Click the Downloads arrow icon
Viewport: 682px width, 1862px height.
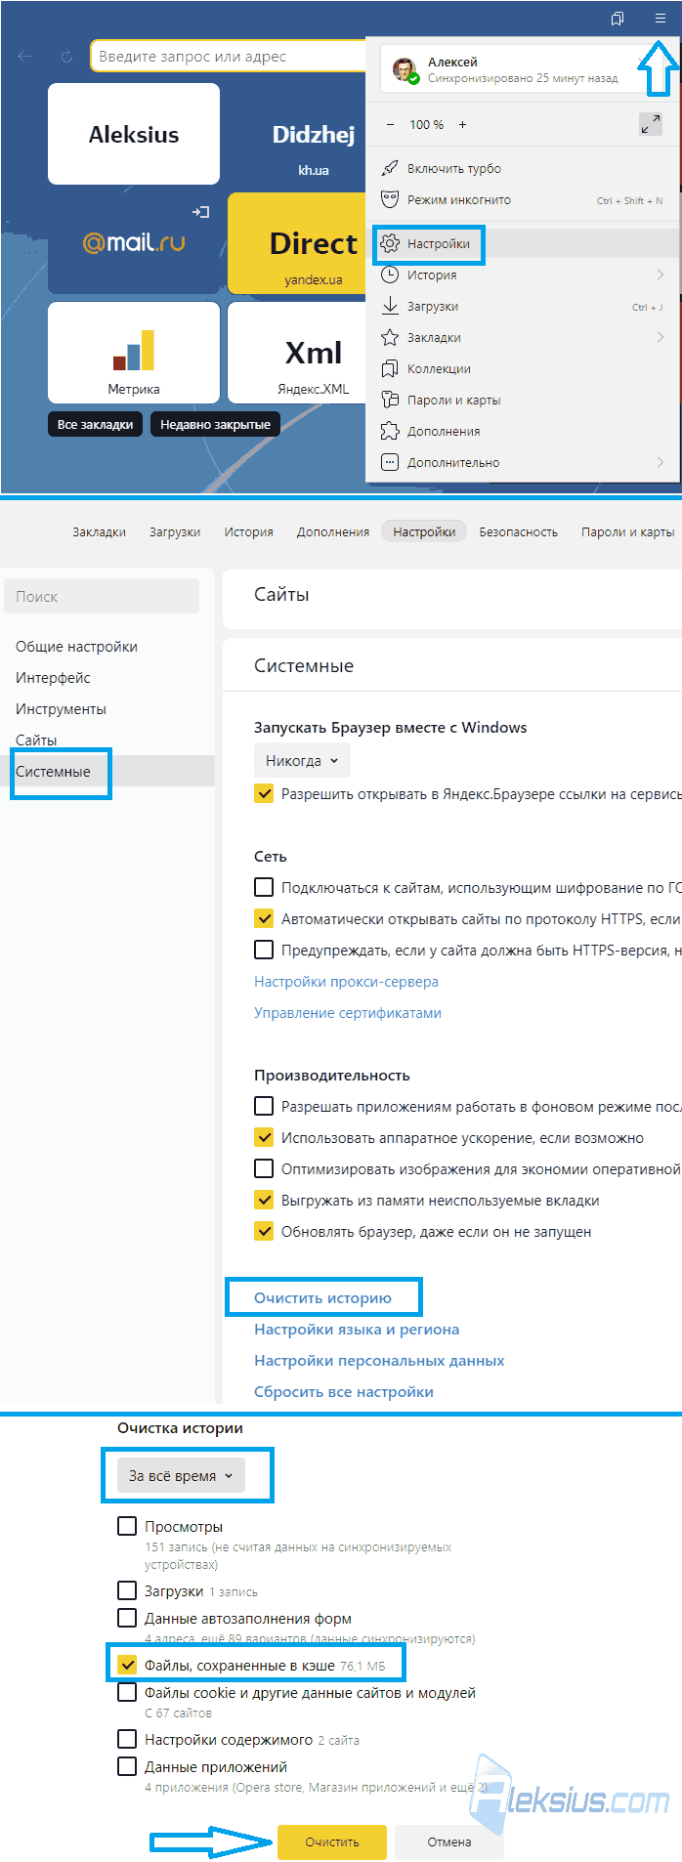pos(390,306)
